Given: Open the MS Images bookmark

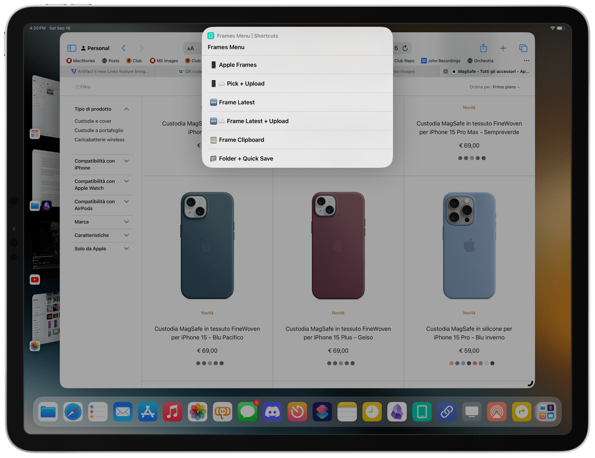Looking at the screenshot, I should tap(164, 60).
